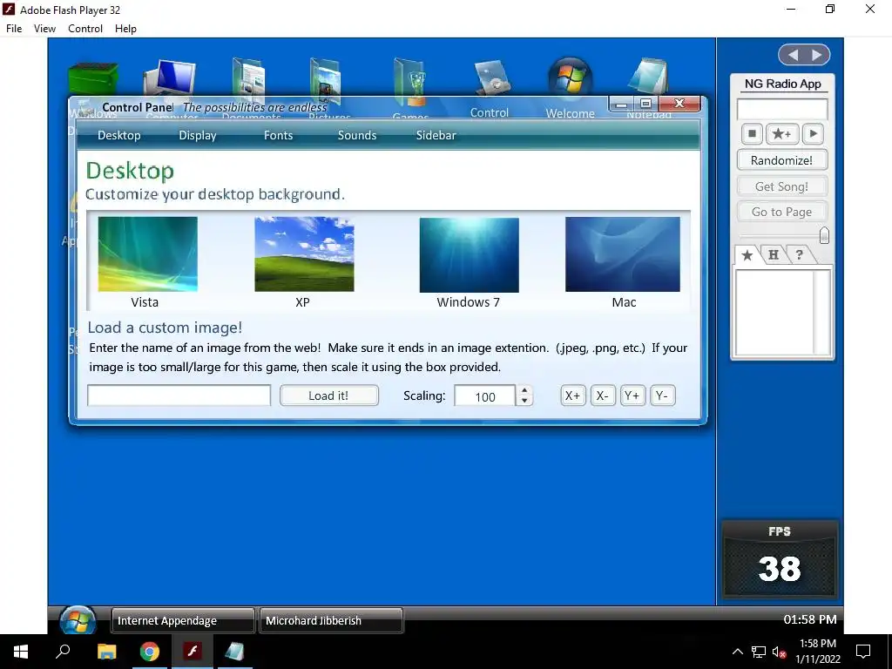Decrease Scaling with the down arrow
892x669 pixels.
524,401
